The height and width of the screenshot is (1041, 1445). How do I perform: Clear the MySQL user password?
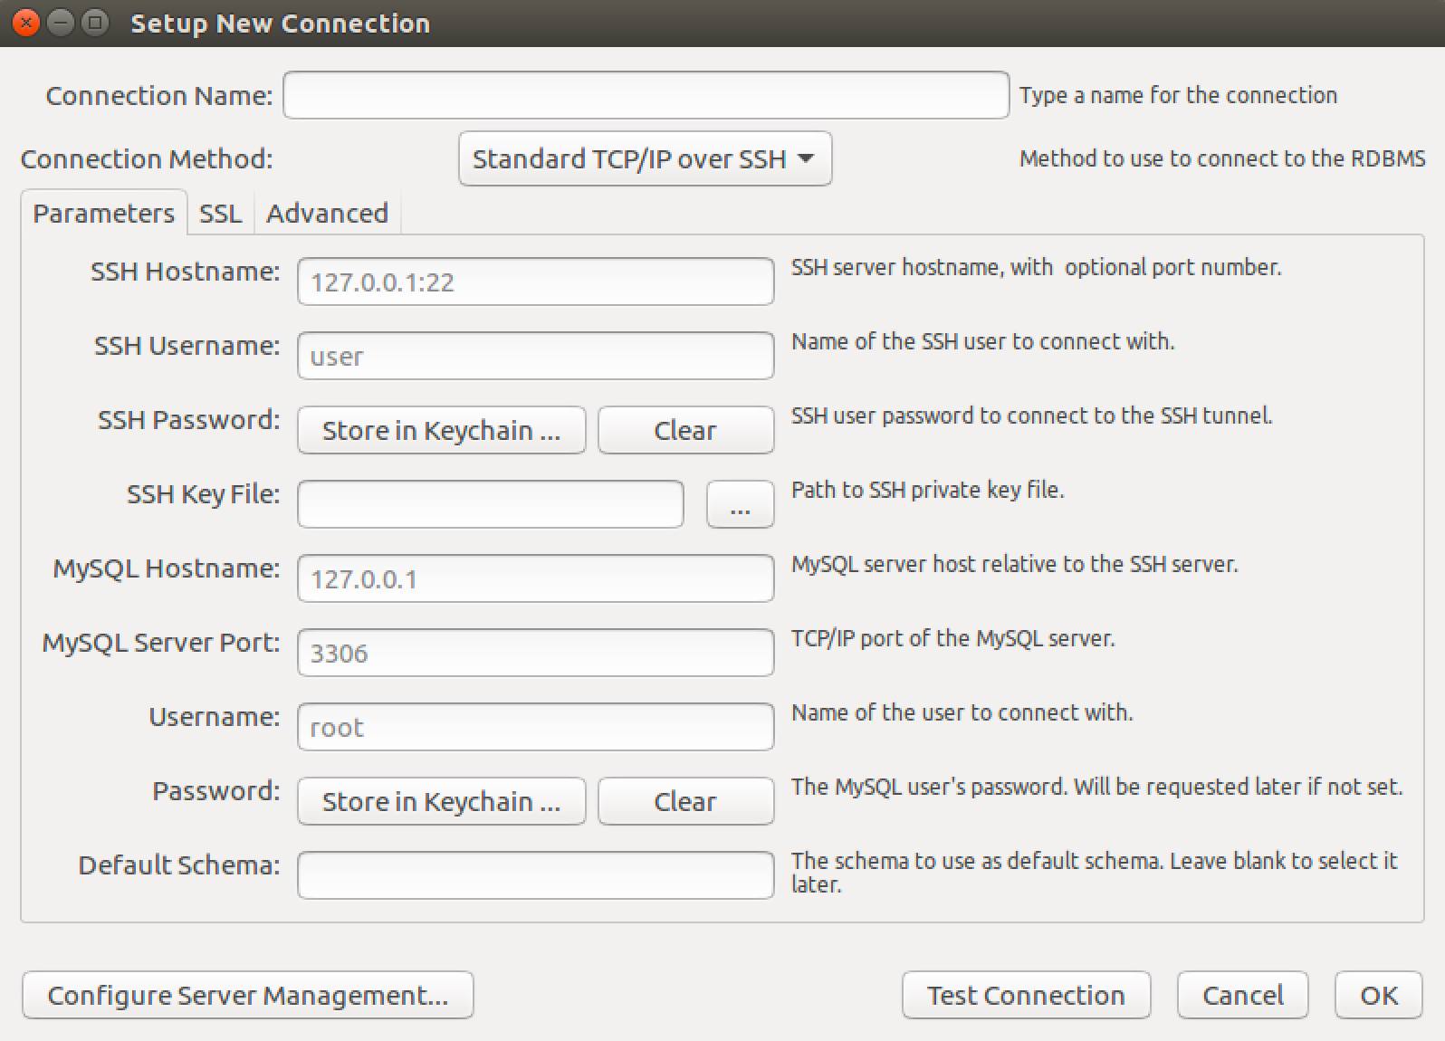[x=685, y=802]
